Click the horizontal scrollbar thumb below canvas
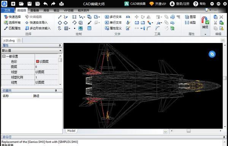The width and height of the screenshot is (228, 146). 188,131
